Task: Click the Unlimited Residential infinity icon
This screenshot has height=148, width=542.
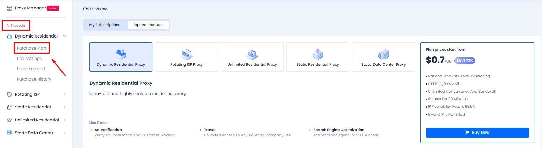Action: click(x=9, y=120)
